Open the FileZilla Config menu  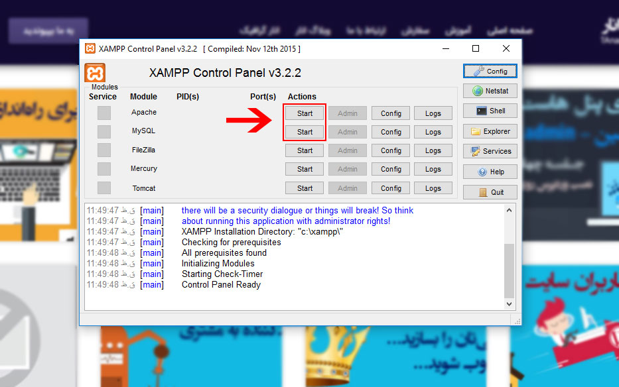(x=391, y=150)
